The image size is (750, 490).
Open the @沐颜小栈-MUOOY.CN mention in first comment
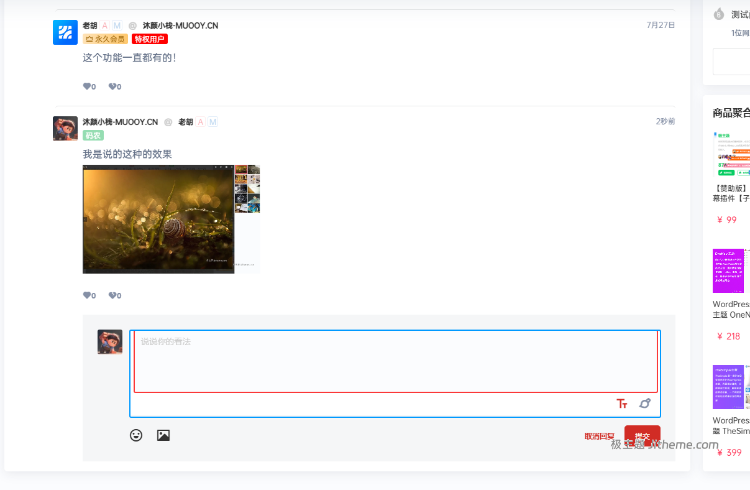[180, 25]
